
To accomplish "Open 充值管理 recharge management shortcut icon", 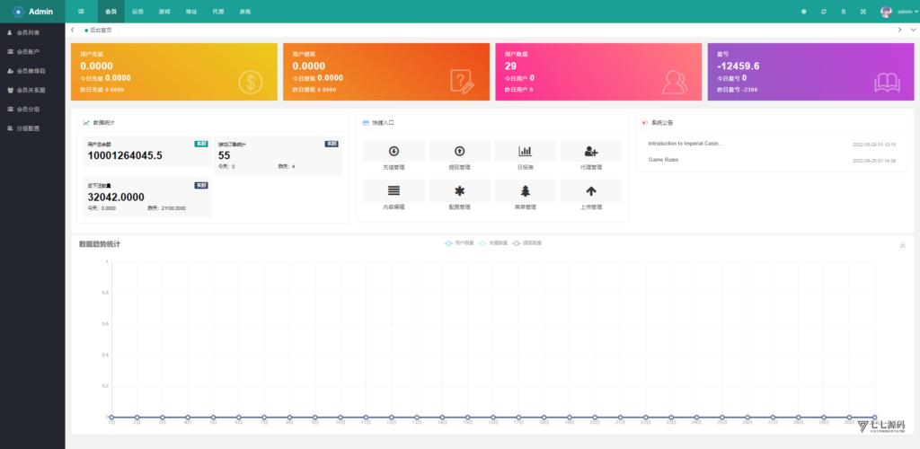I will [394, 151].
